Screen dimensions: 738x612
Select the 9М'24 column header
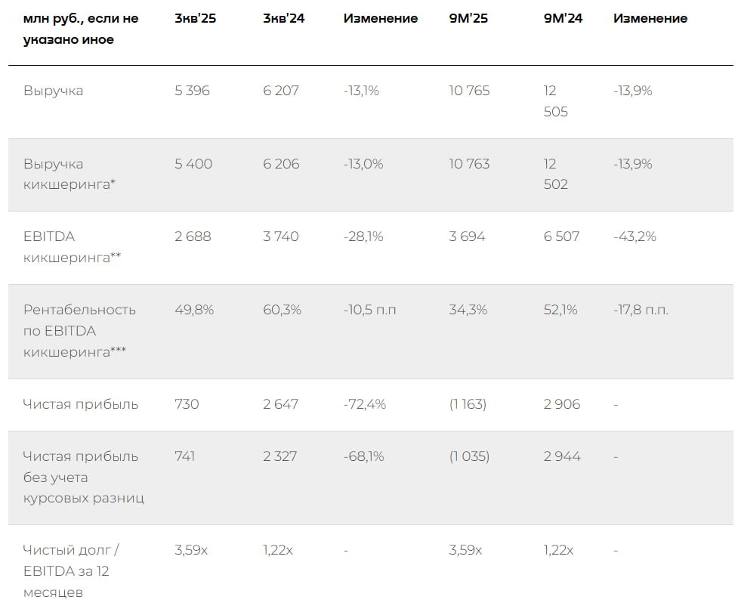pos(563,18)
